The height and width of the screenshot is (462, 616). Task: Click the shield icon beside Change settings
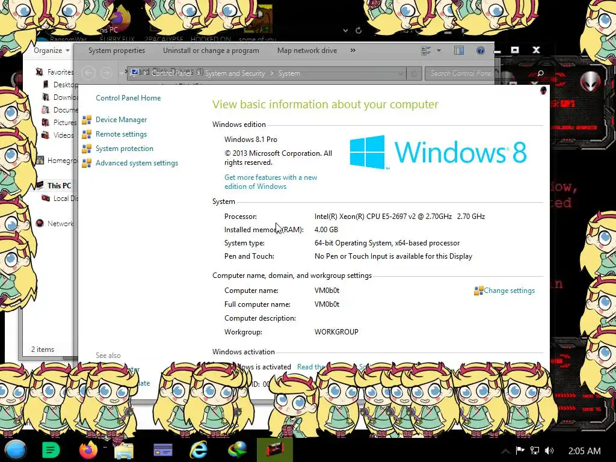pyautogui.click(x=478, y=291)
